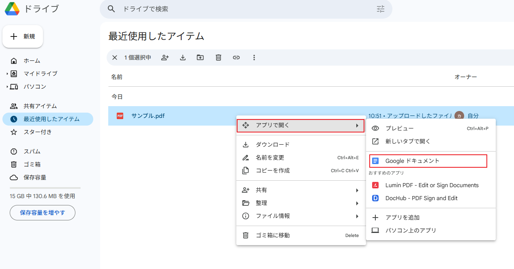Expand the 整理 submenu arrow

point(357,203)
